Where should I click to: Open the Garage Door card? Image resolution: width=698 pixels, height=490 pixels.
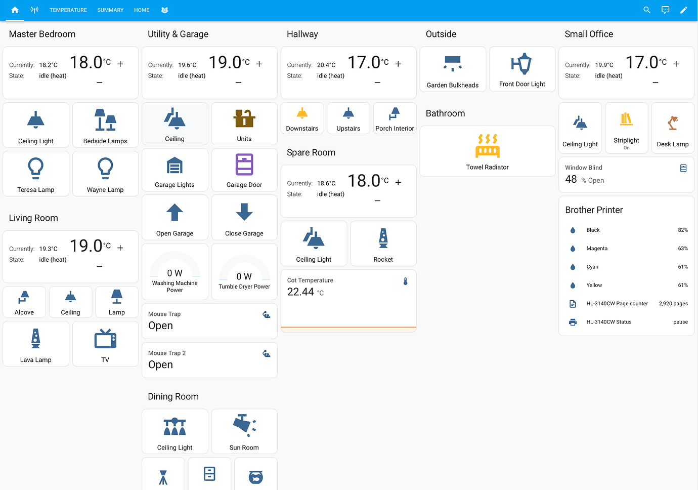coord(244,171)
